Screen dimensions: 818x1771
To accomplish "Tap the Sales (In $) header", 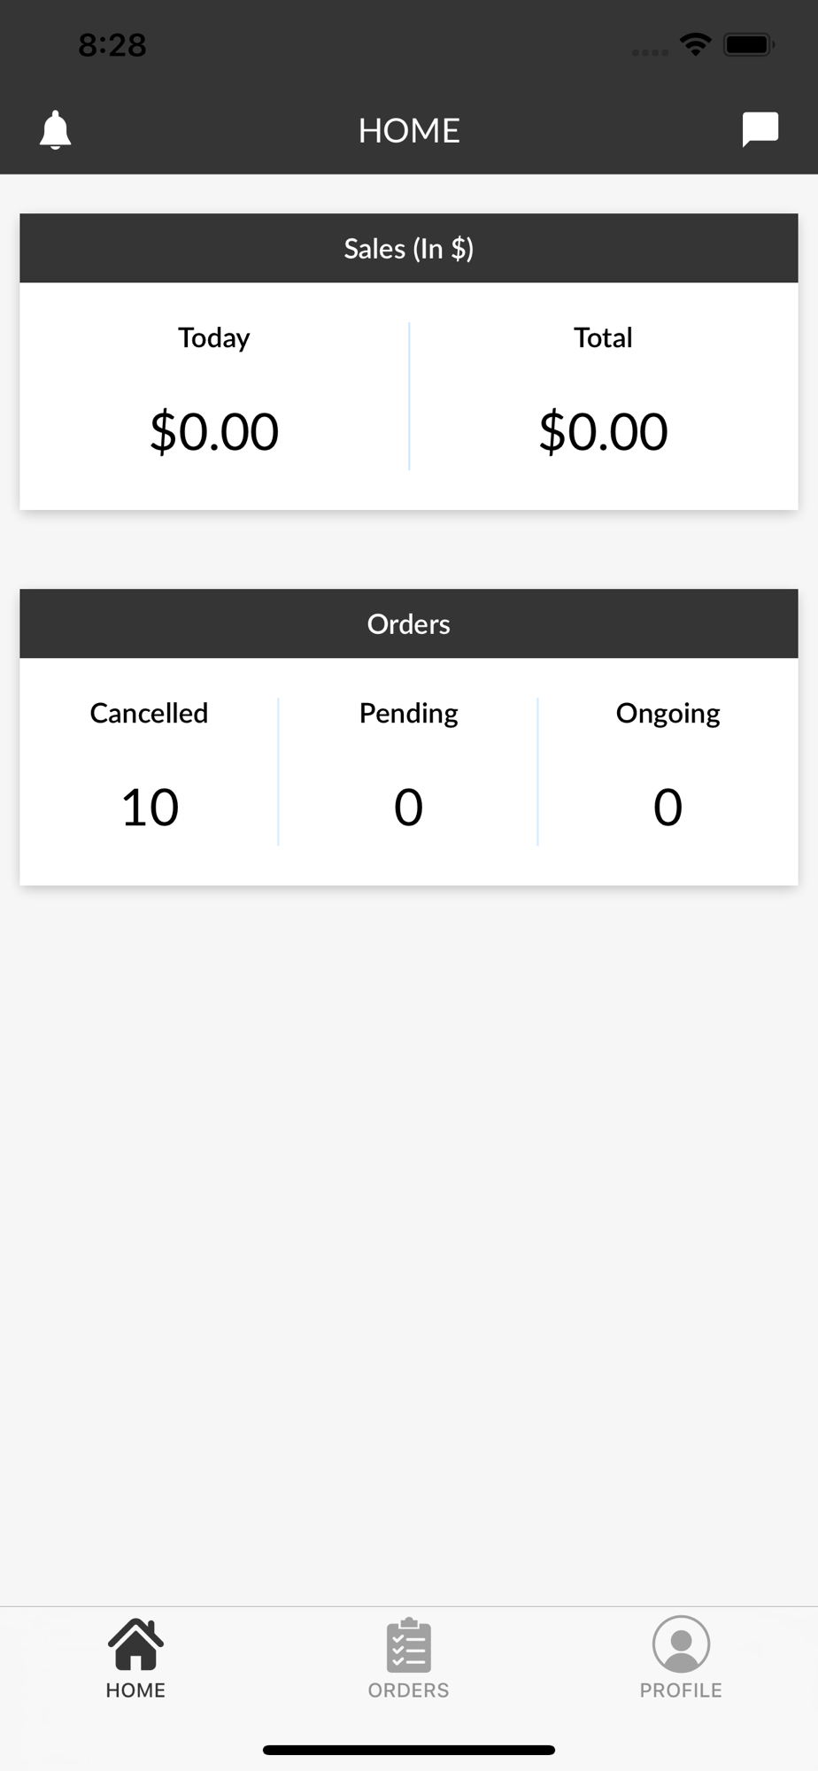I will (409, 248).
